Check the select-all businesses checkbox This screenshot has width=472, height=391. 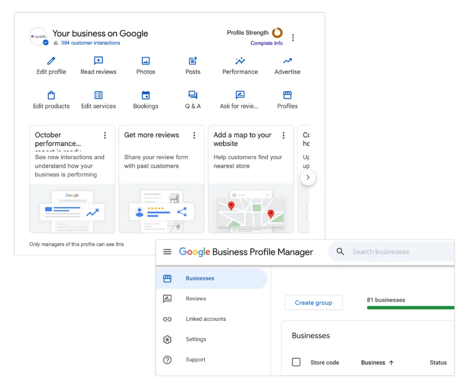click(x=296, y=362)
